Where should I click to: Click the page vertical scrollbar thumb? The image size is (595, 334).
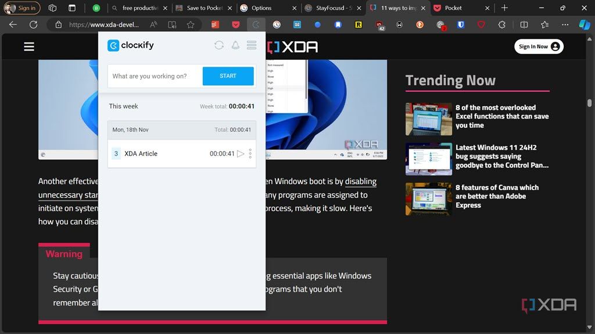[x=589, y=103]
